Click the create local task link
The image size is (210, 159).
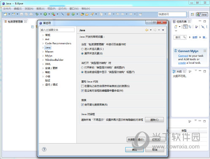point(182,63)
